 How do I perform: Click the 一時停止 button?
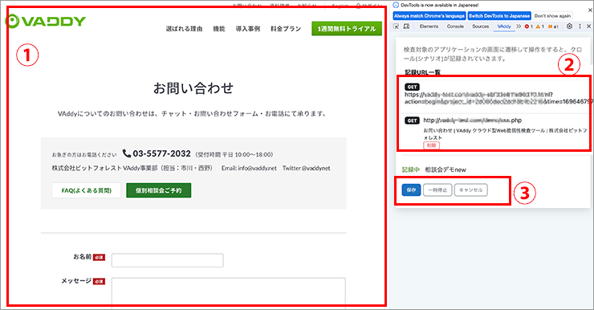click(437, 190)
